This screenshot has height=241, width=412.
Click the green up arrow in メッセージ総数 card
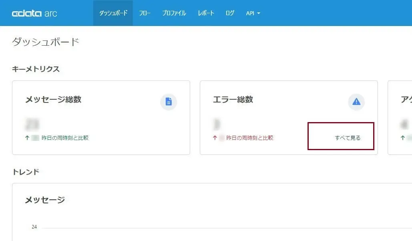pos(27,138)
